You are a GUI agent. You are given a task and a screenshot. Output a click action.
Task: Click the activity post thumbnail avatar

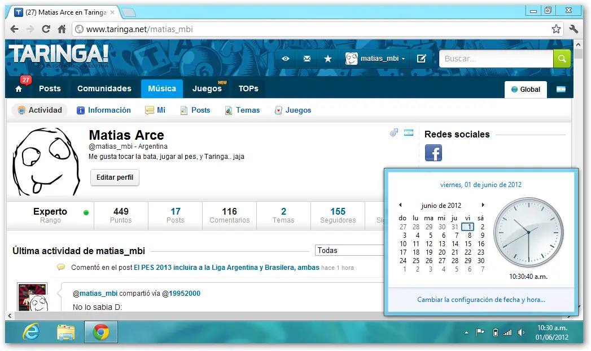tap(32, 297)
